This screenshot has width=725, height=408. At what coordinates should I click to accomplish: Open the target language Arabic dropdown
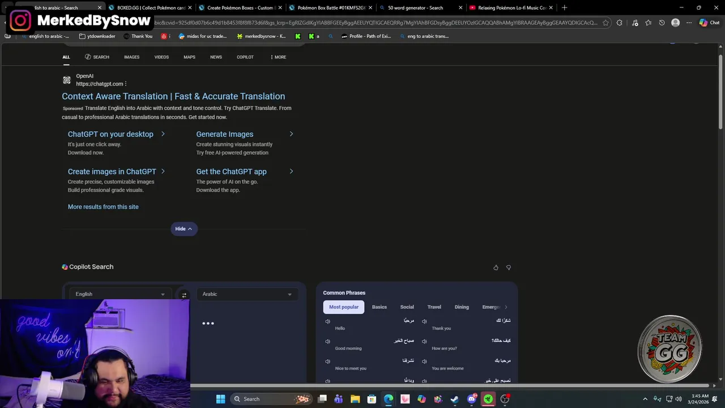246,294
